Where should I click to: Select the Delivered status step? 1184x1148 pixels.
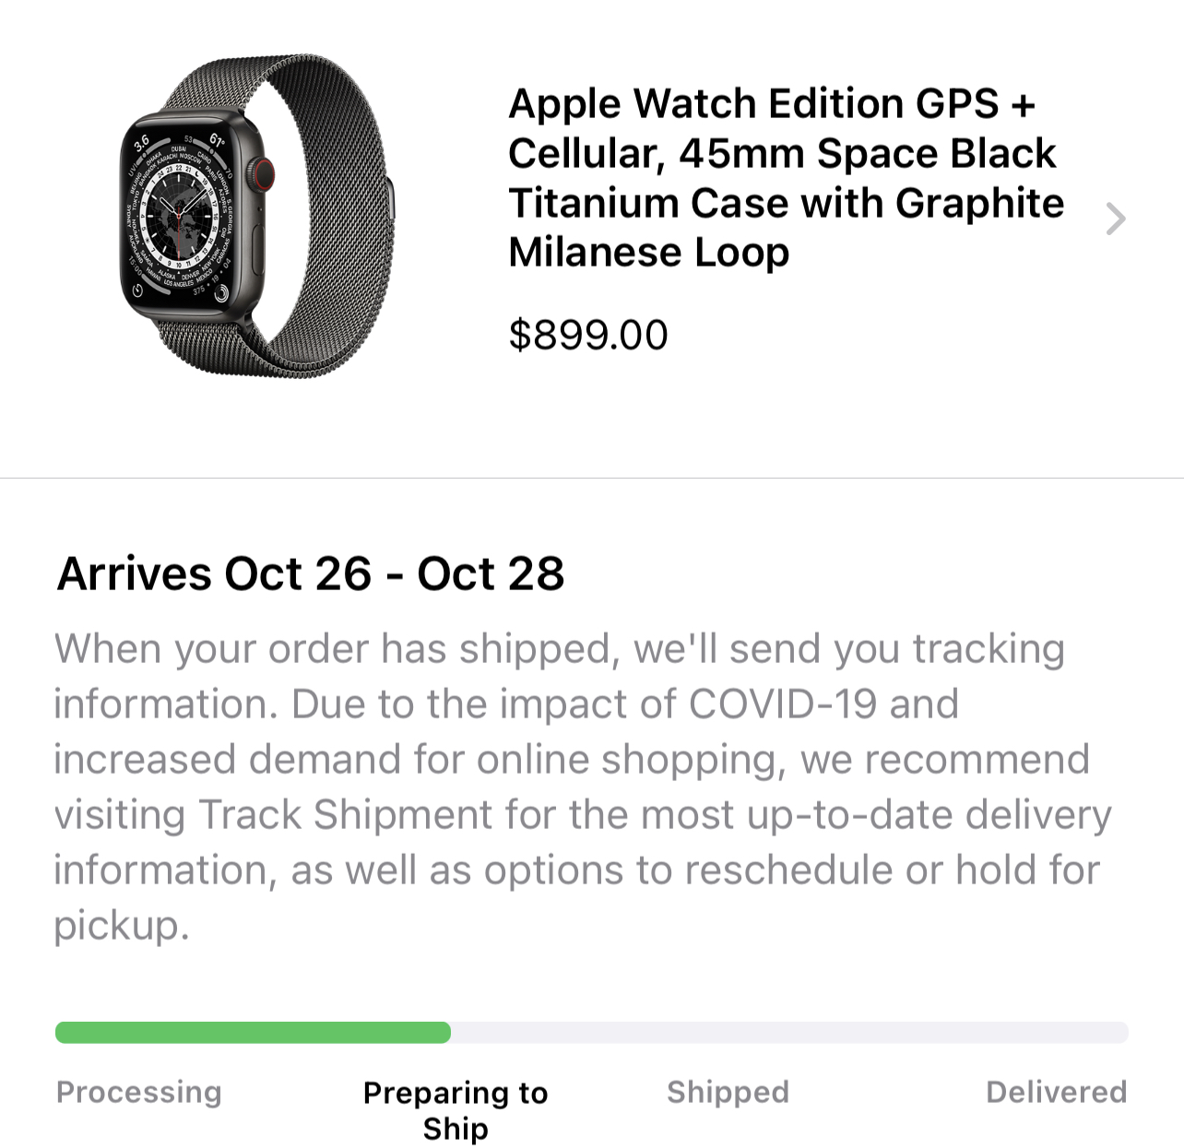pos(1056,1092)
